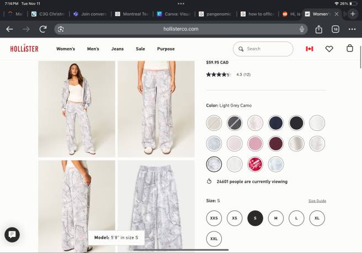Reload the page with refresh icon
The width and height of the screenshot is (362, 253).
(x=43, y=29)
